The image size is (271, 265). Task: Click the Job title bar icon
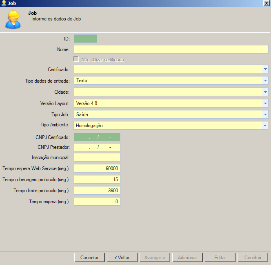[4, 3]
